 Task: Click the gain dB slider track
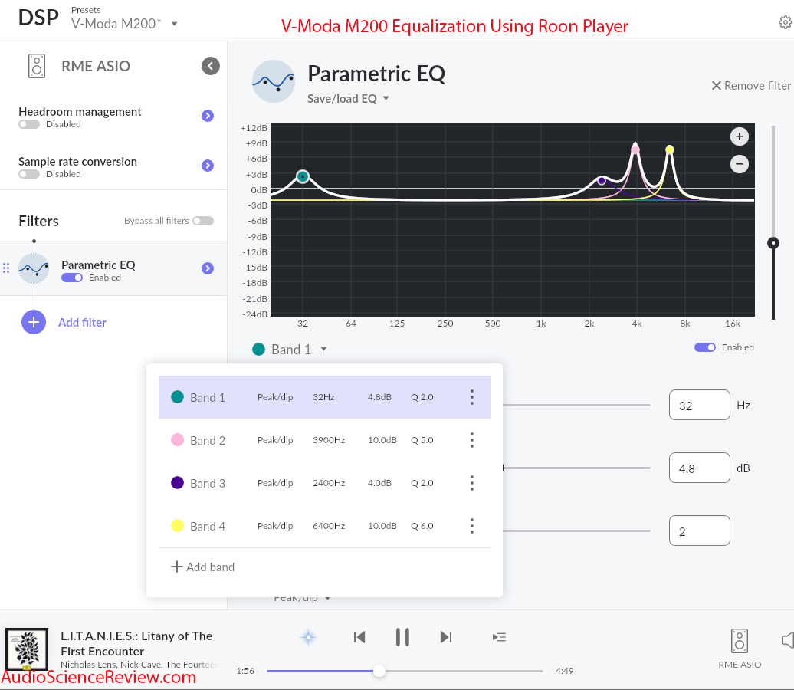pyautogui.click(x=576, y=468)
